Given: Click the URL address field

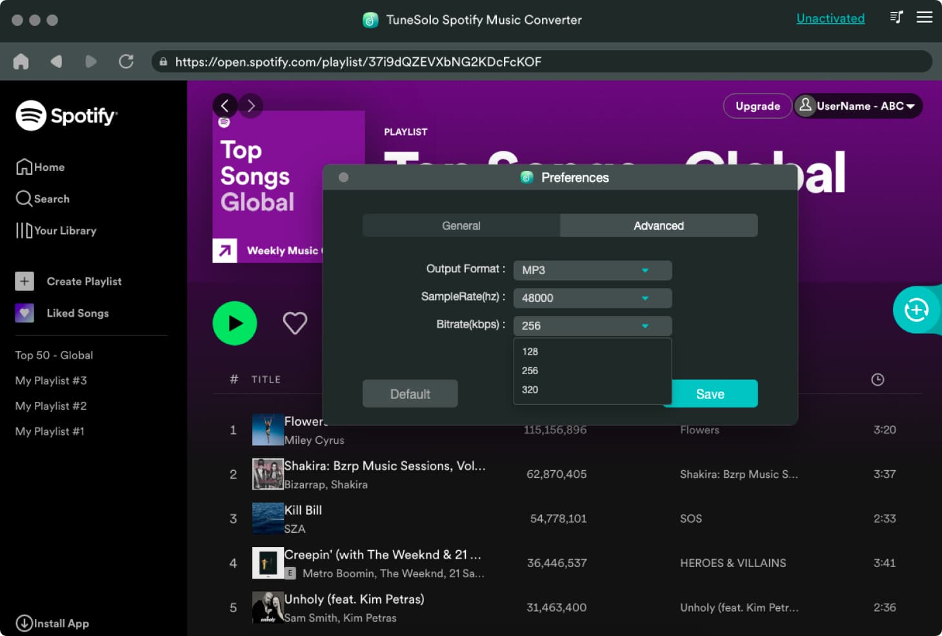Looking at the screenshot, I should pos(542,62).
